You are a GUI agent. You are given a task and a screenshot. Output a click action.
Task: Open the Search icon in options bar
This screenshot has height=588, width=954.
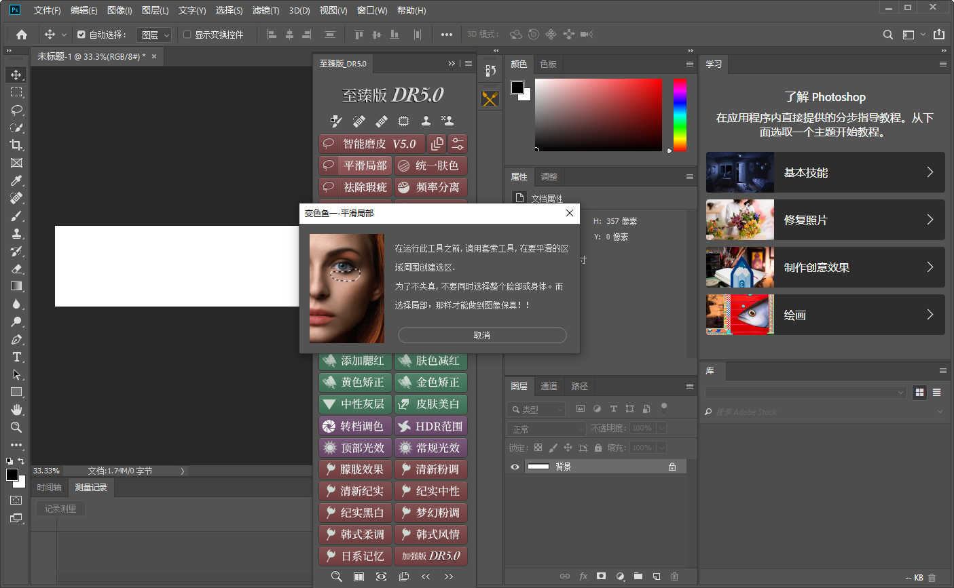(888, 35)
